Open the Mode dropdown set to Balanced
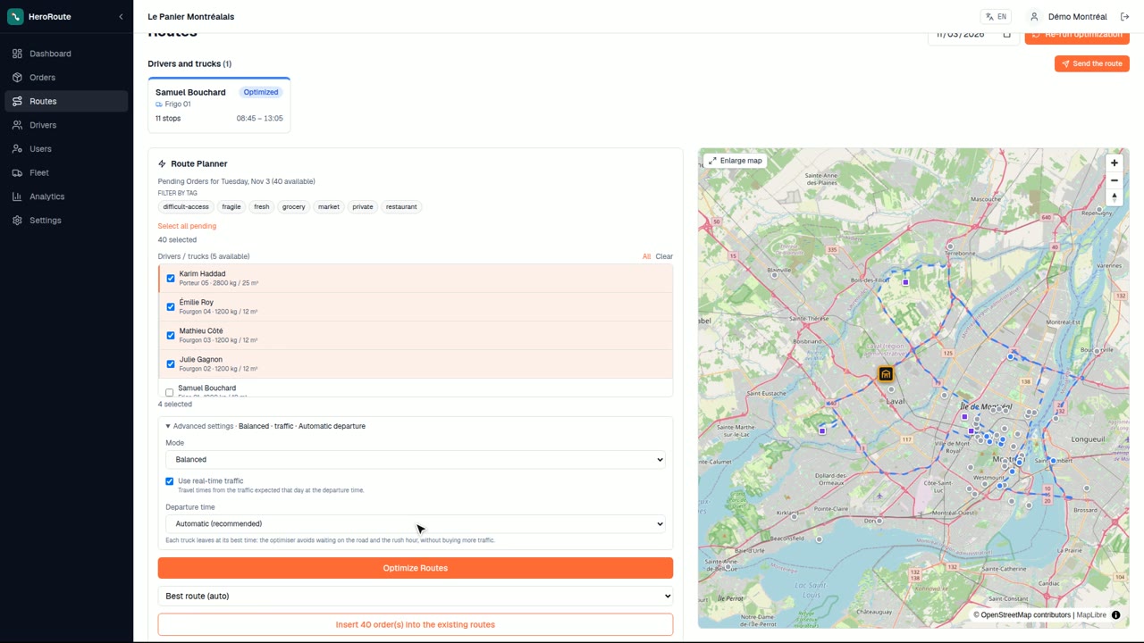Image resolution: width=1144 pixels, height=643 pixels. (416, 460)
